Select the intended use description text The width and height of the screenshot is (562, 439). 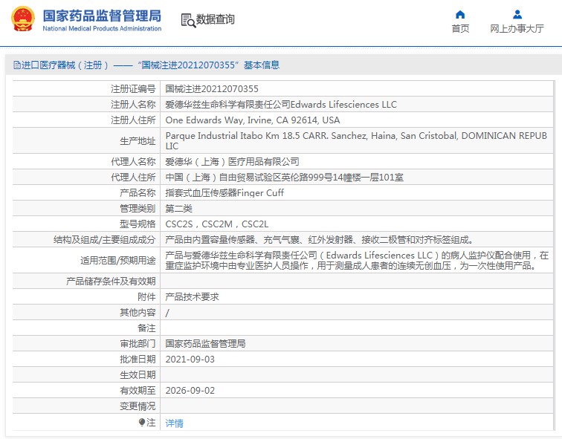(x=357, y=260)
